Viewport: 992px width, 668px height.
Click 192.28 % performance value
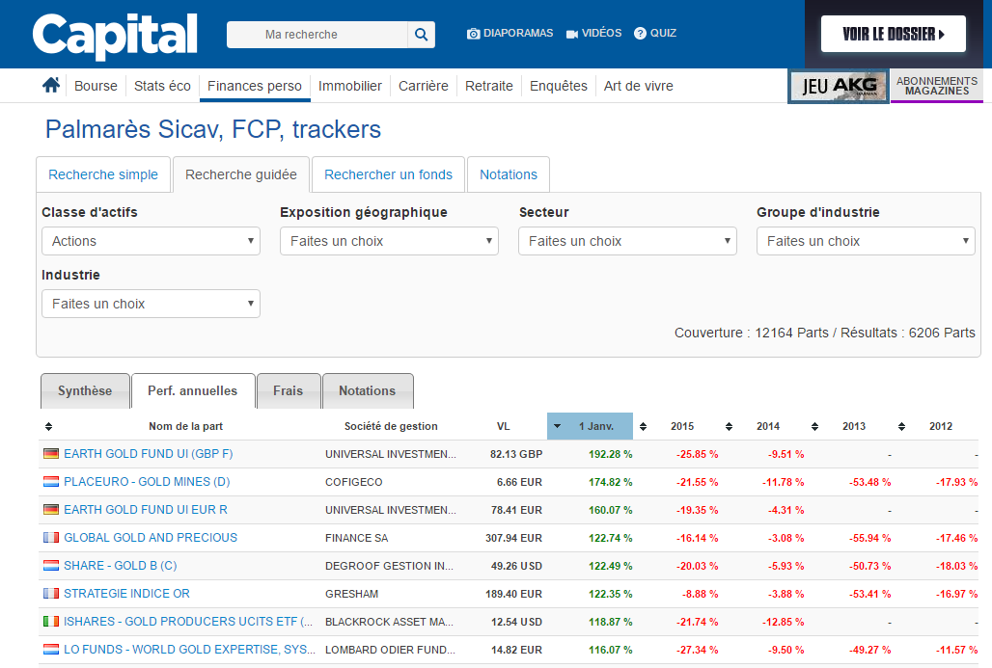point(611,454)
